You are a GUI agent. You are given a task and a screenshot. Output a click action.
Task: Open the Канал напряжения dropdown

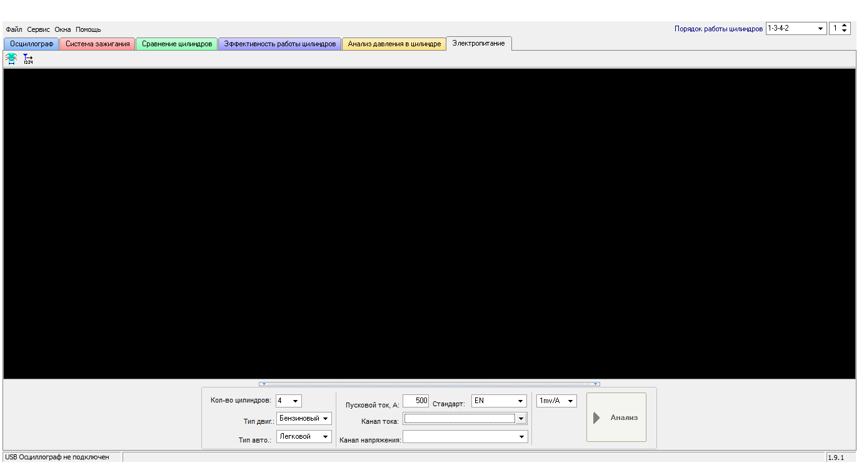pos(522,437)
